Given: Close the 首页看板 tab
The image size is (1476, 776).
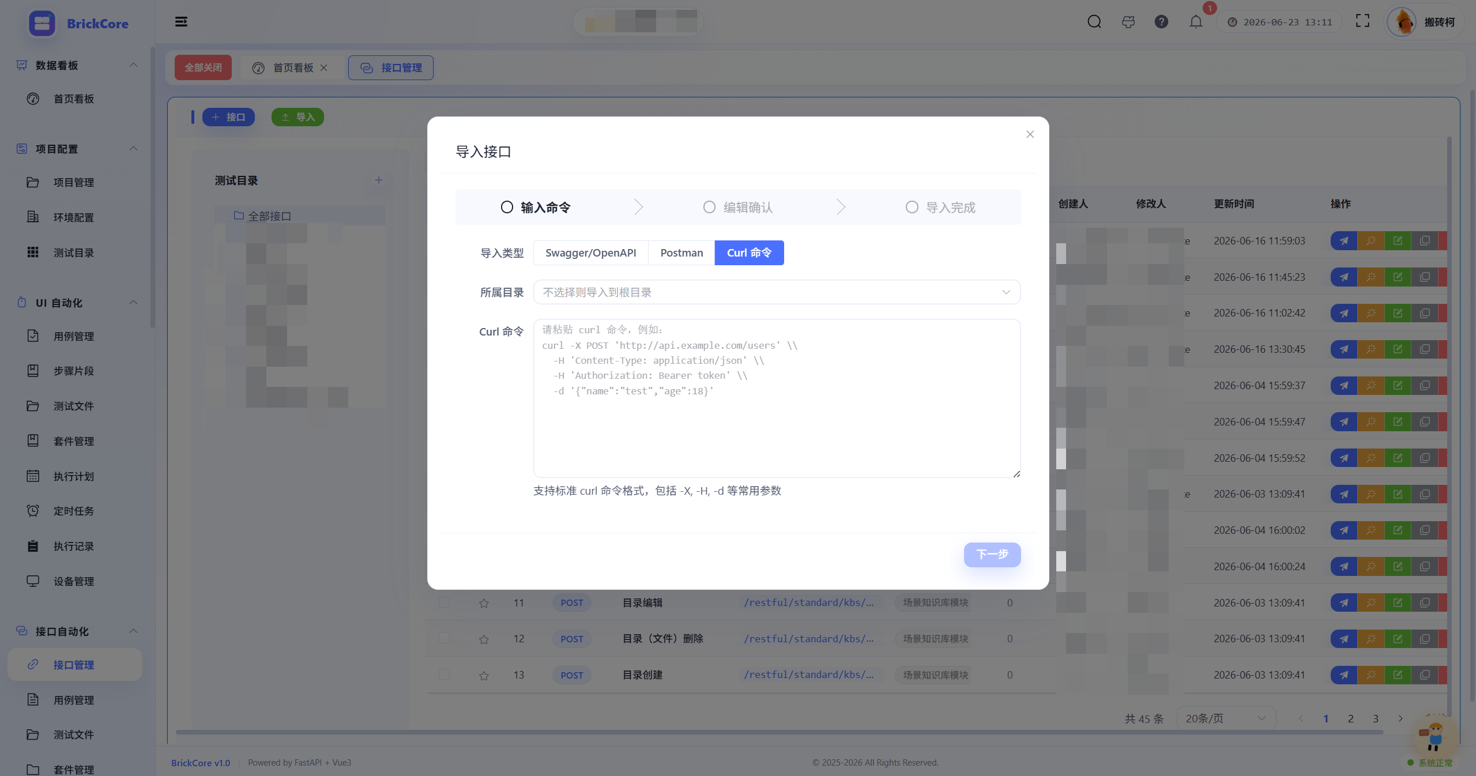Looking at the screenshot, I should tap(324, 68).
